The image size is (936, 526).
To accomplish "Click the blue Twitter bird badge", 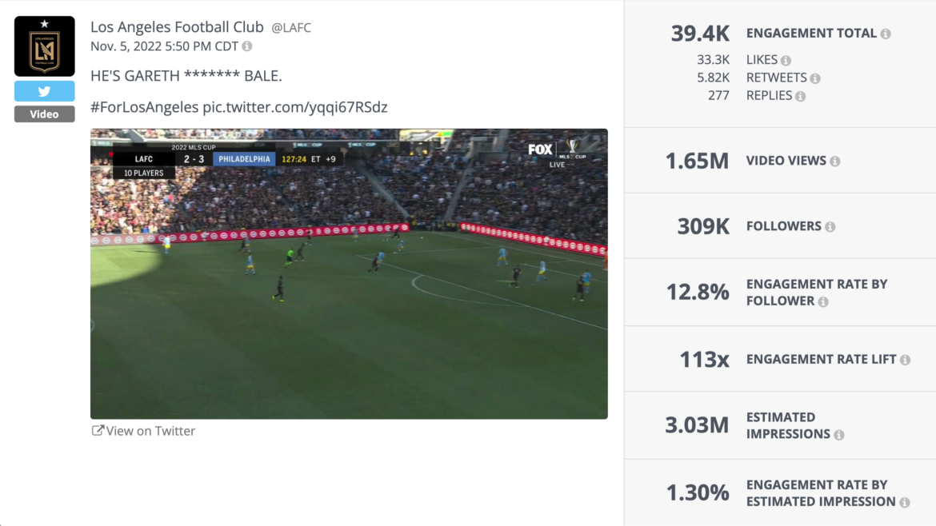I will pos(44,91).
